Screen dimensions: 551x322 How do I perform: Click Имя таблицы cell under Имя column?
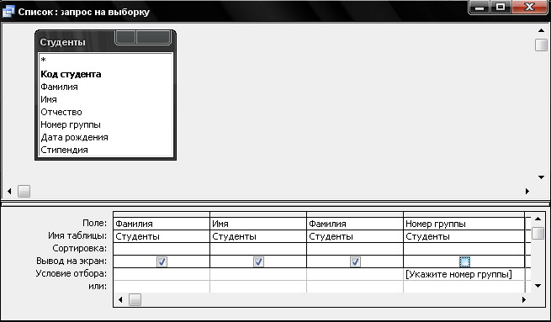pyautogui.click(x=258, y=236)
